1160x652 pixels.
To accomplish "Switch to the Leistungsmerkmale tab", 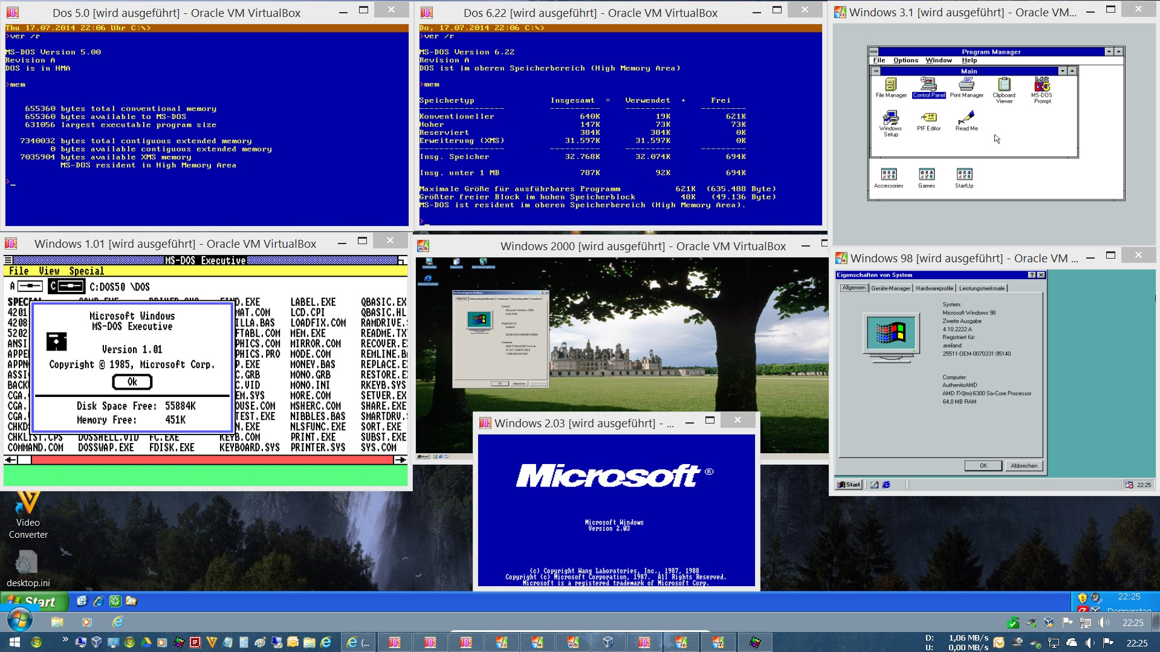I will coord(982,288).
